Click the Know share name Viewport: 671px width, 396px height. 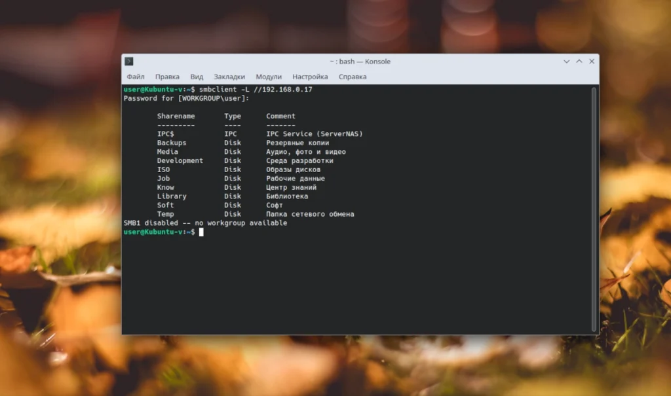coord(166,187)
